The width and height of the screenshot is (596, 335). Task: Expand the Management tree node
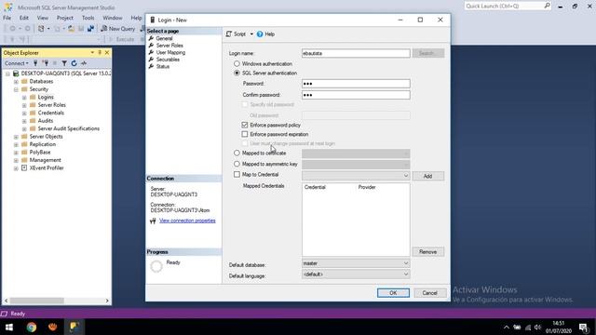16,160
